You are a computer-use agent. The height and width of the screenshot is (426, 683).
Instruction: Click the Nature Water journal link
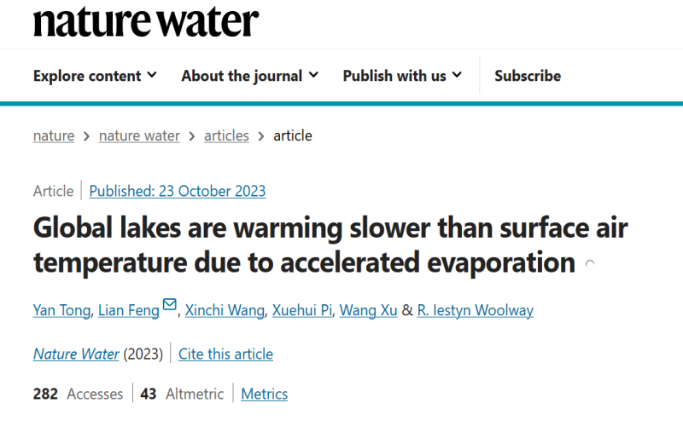(x=76, y=354)
